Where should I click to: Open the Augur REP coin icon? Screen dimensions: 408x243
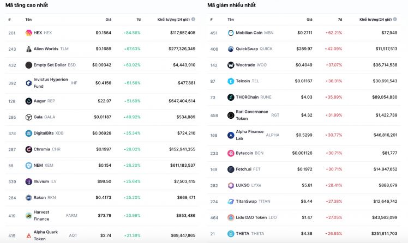(x=28, y=101)
